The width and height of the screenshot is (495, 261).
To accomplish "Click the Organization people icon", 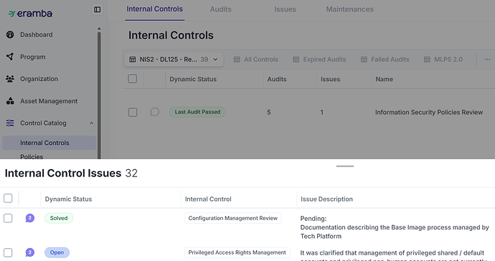I will (x=10, y=79).
